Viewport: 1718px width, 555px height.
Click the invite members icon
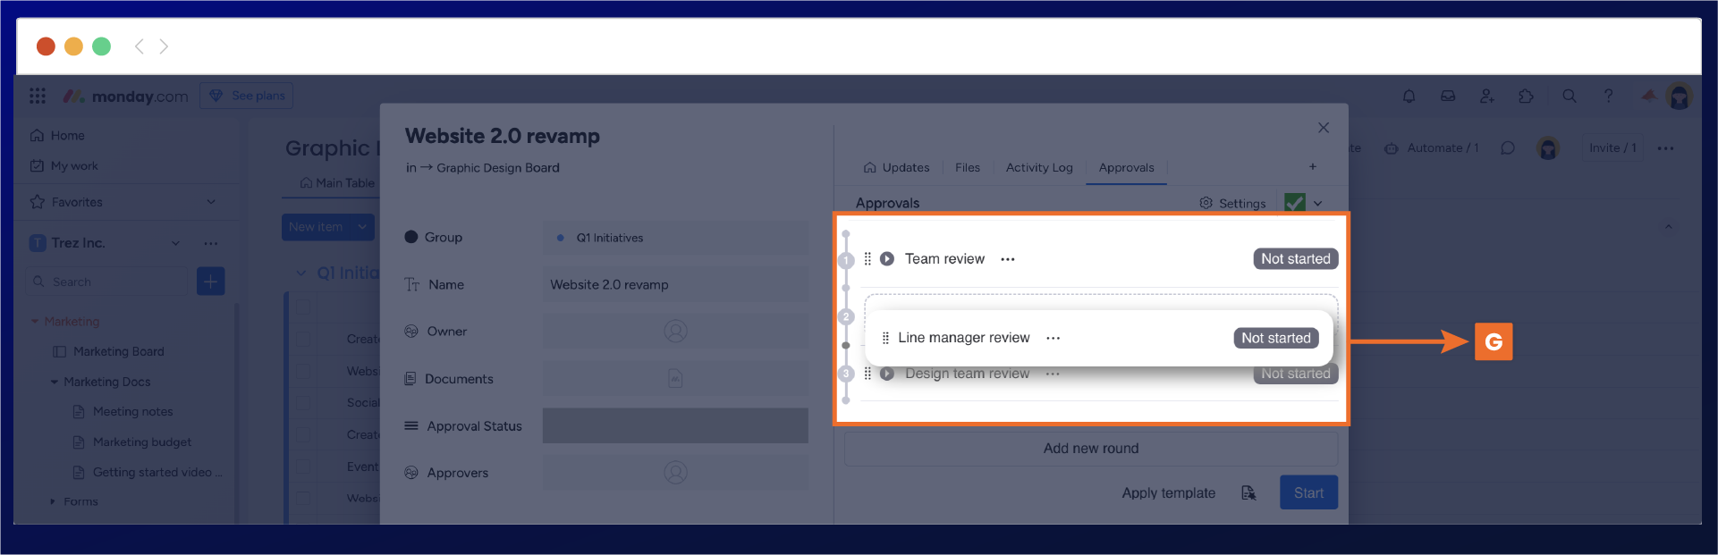coord(1486,97)
